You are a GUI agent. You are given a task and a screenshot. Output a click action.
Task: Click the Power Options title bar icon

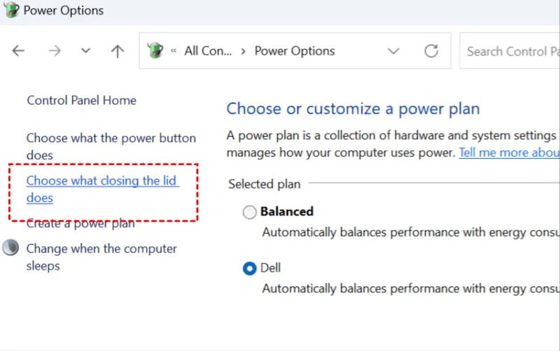(x=11, y=10)
